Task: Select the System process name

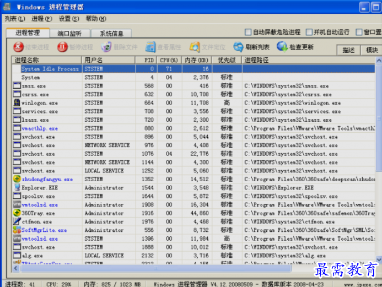Action: point(31,78)
